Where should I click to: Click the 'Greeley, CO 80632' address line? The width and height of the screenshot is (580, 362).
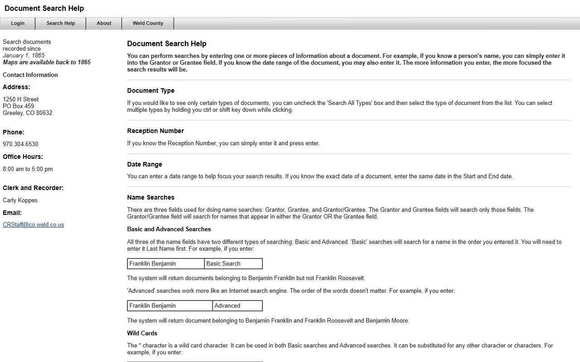point(28,113)
